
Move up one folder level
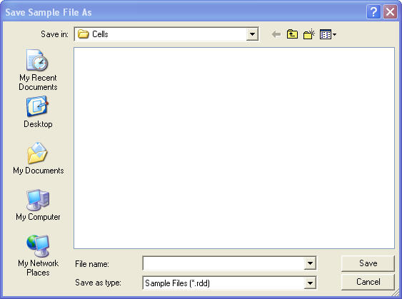(x=292, y=34)
